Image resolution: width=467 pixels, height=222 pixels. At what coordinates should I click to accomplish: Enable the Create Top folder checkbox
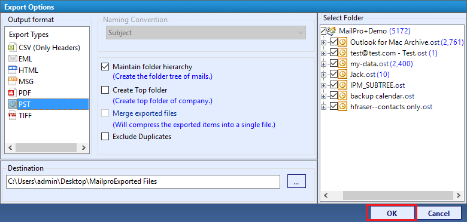[x=105, y=90]
